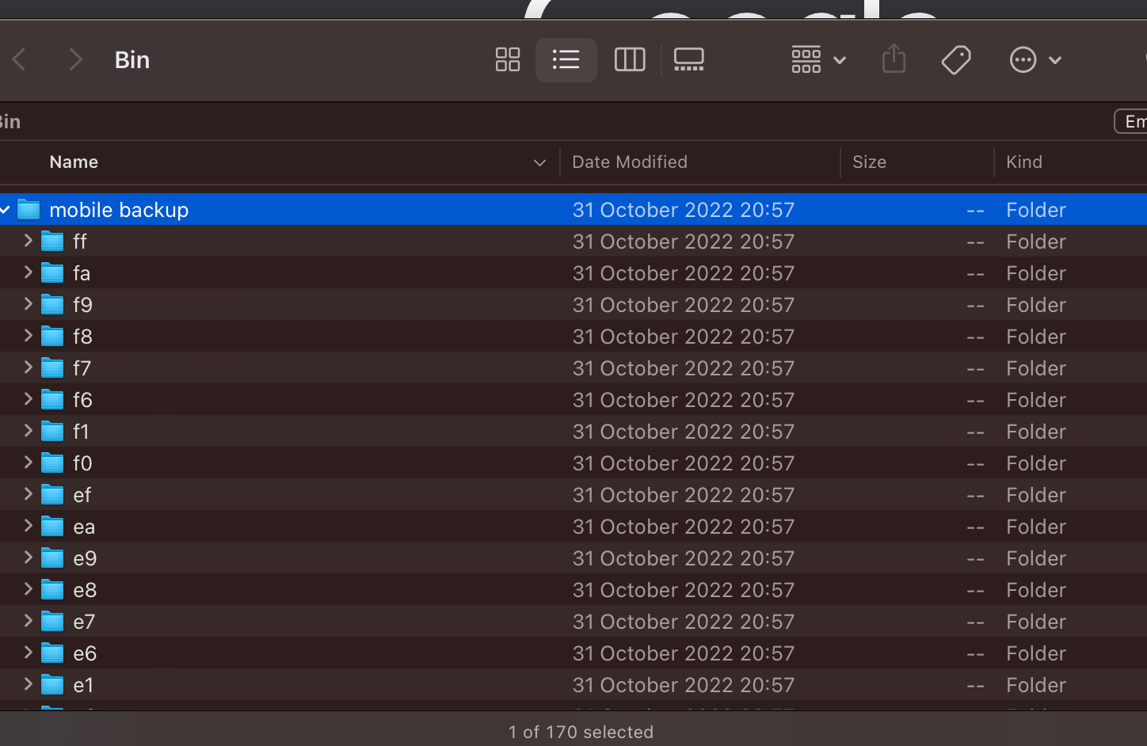Go forward with the forward arrow
The width and height of the screenshot is (1147, 746).
pos(75,59)
